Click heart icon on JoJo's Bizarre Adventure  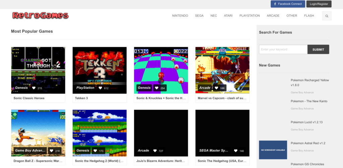[x=155, y=151]
